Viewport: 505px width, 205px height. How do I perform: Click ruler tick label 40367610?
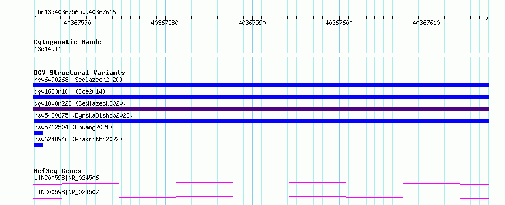427,23
